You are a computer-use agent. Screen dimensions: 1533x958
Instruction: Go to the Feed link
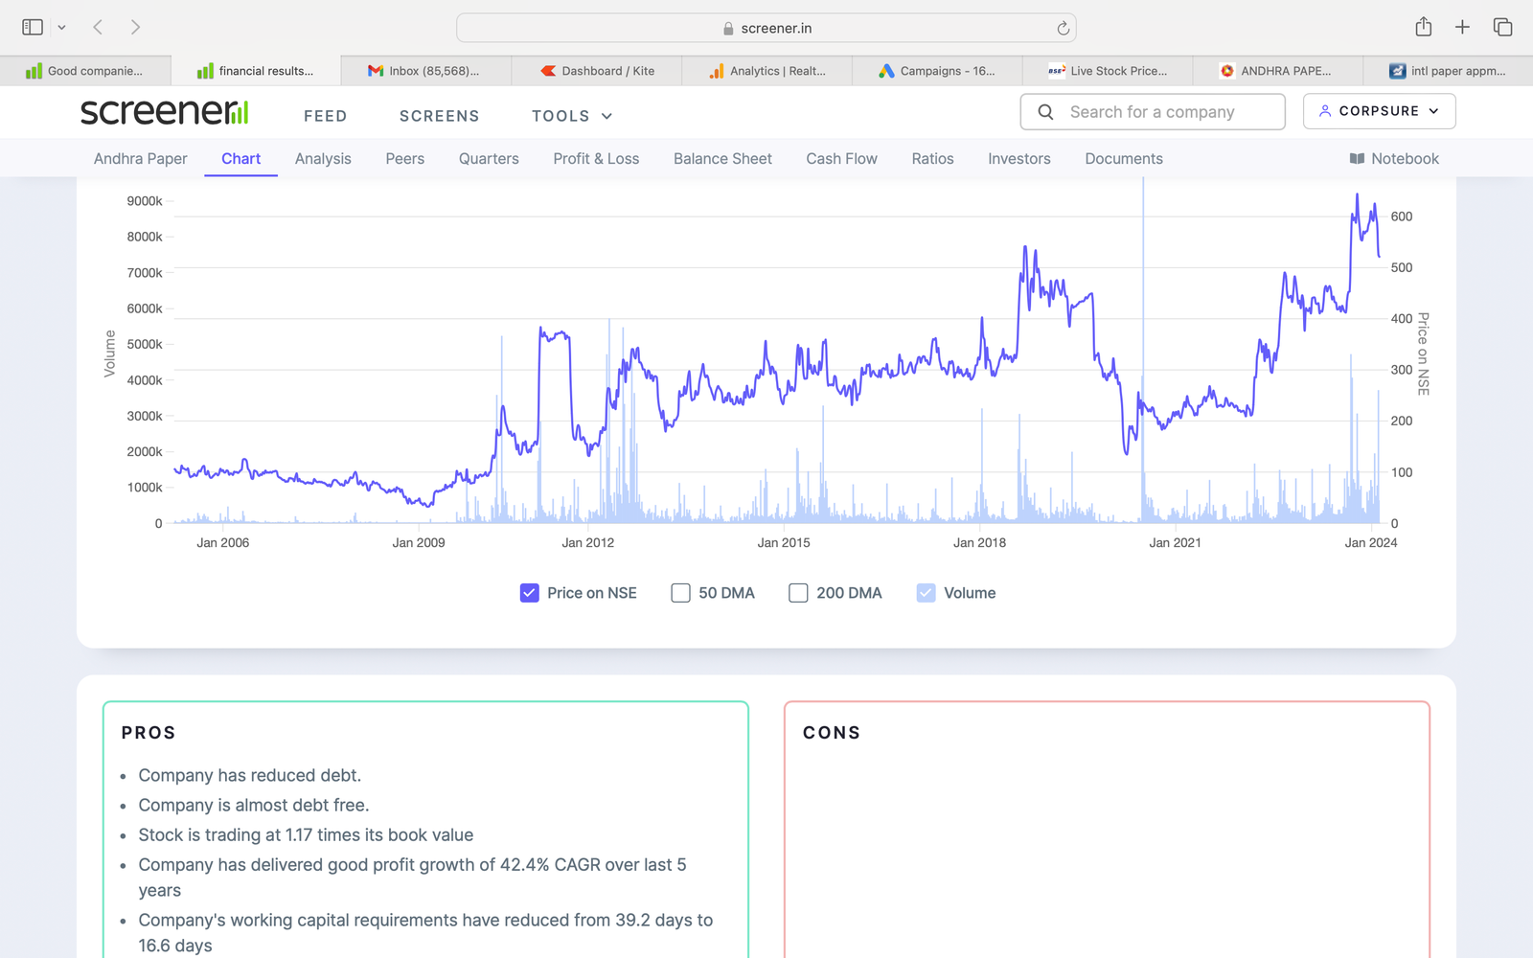click(325, 116)
